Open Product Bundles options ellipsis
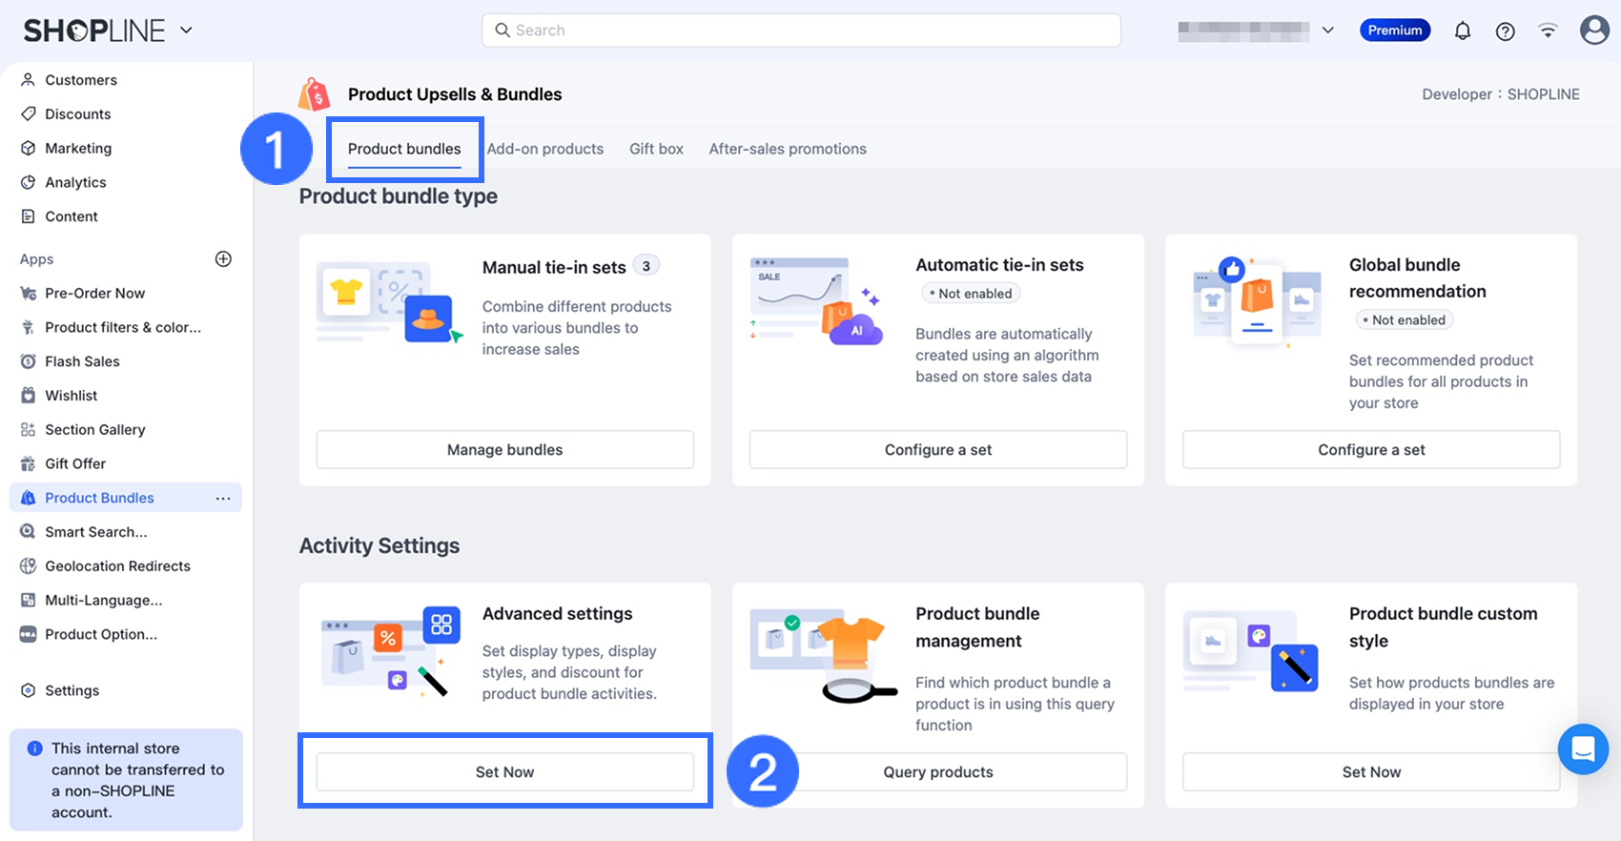 pyautogui.click(x=223, y=499)
